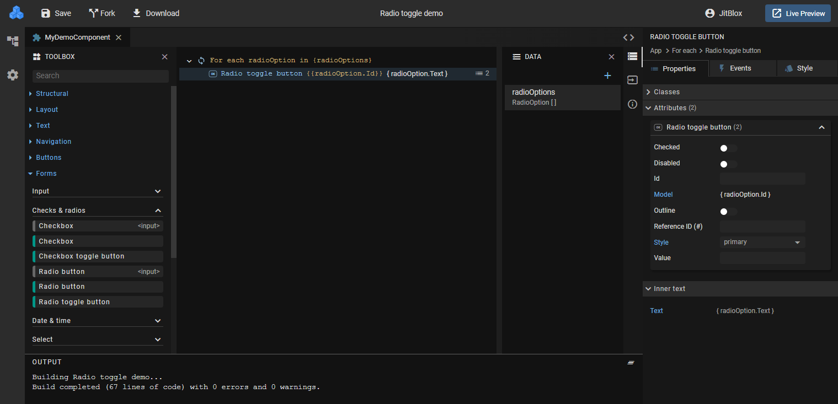Toggle the Checked switch
The width and height of the screenshot is (838, 404).
click(x=728, y=148)
